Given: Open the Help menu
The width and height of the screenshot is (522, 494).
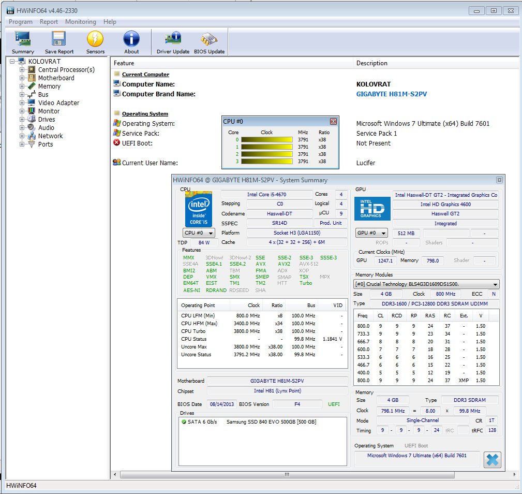Looking at the screenshot, I should [x=110, y=22].
